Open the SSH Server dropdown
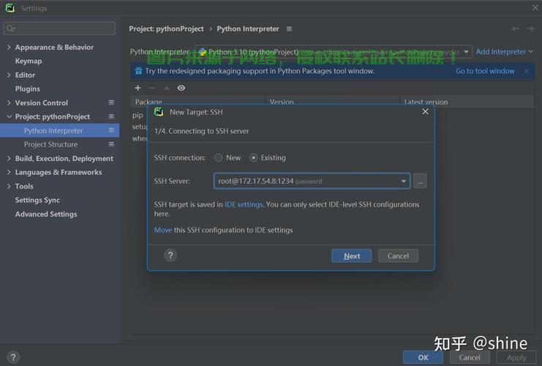Image resolution: width=542 pixels, height=366 pixels. click(403, 182)
